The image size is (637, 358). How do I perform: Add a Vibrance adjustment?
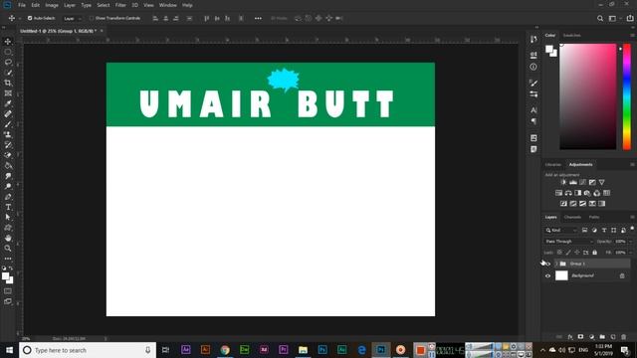tap(601, 182)
